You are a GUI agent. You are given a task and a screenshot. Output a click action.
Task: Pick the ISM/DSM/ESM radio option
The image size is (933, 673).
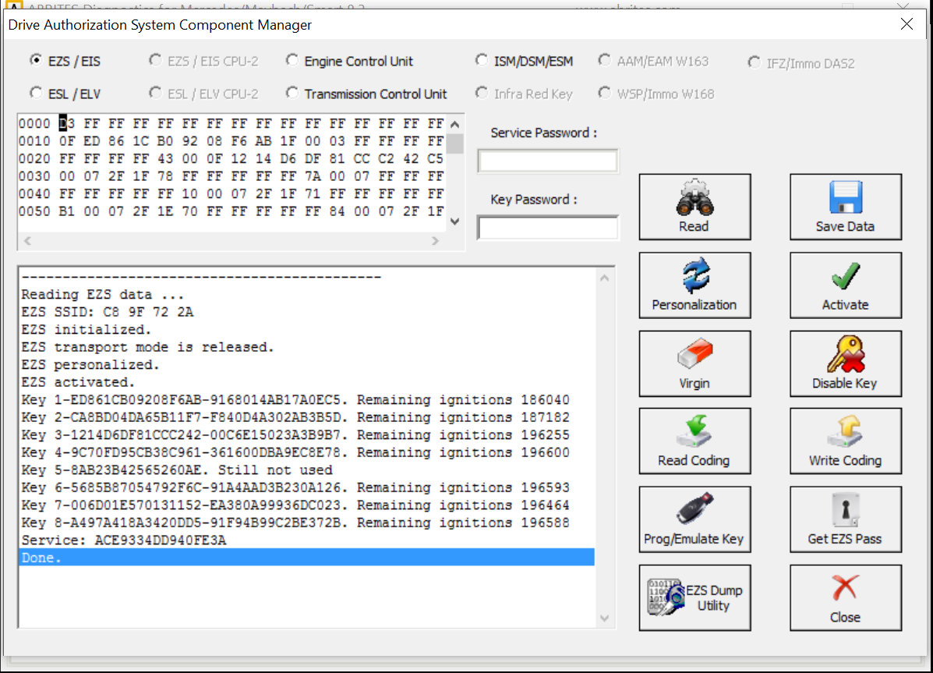[482, 61]
